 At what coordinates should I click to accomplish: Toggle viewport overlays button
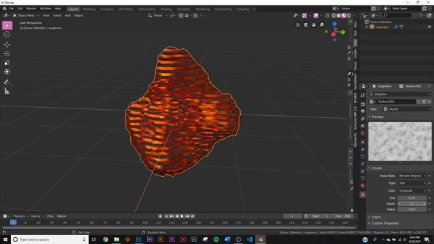316,16
